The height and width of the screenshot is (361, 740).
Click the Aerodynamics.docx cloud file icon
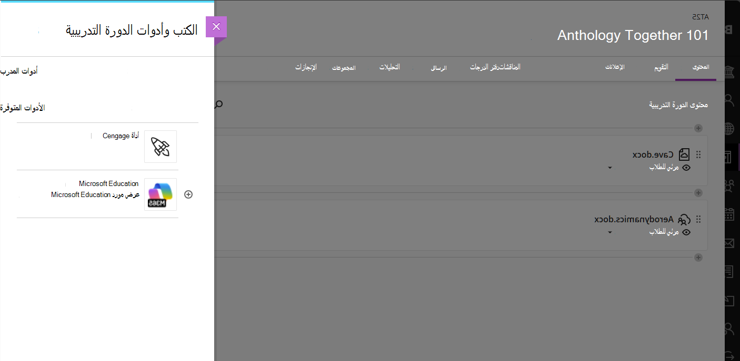tap(684, 220)
